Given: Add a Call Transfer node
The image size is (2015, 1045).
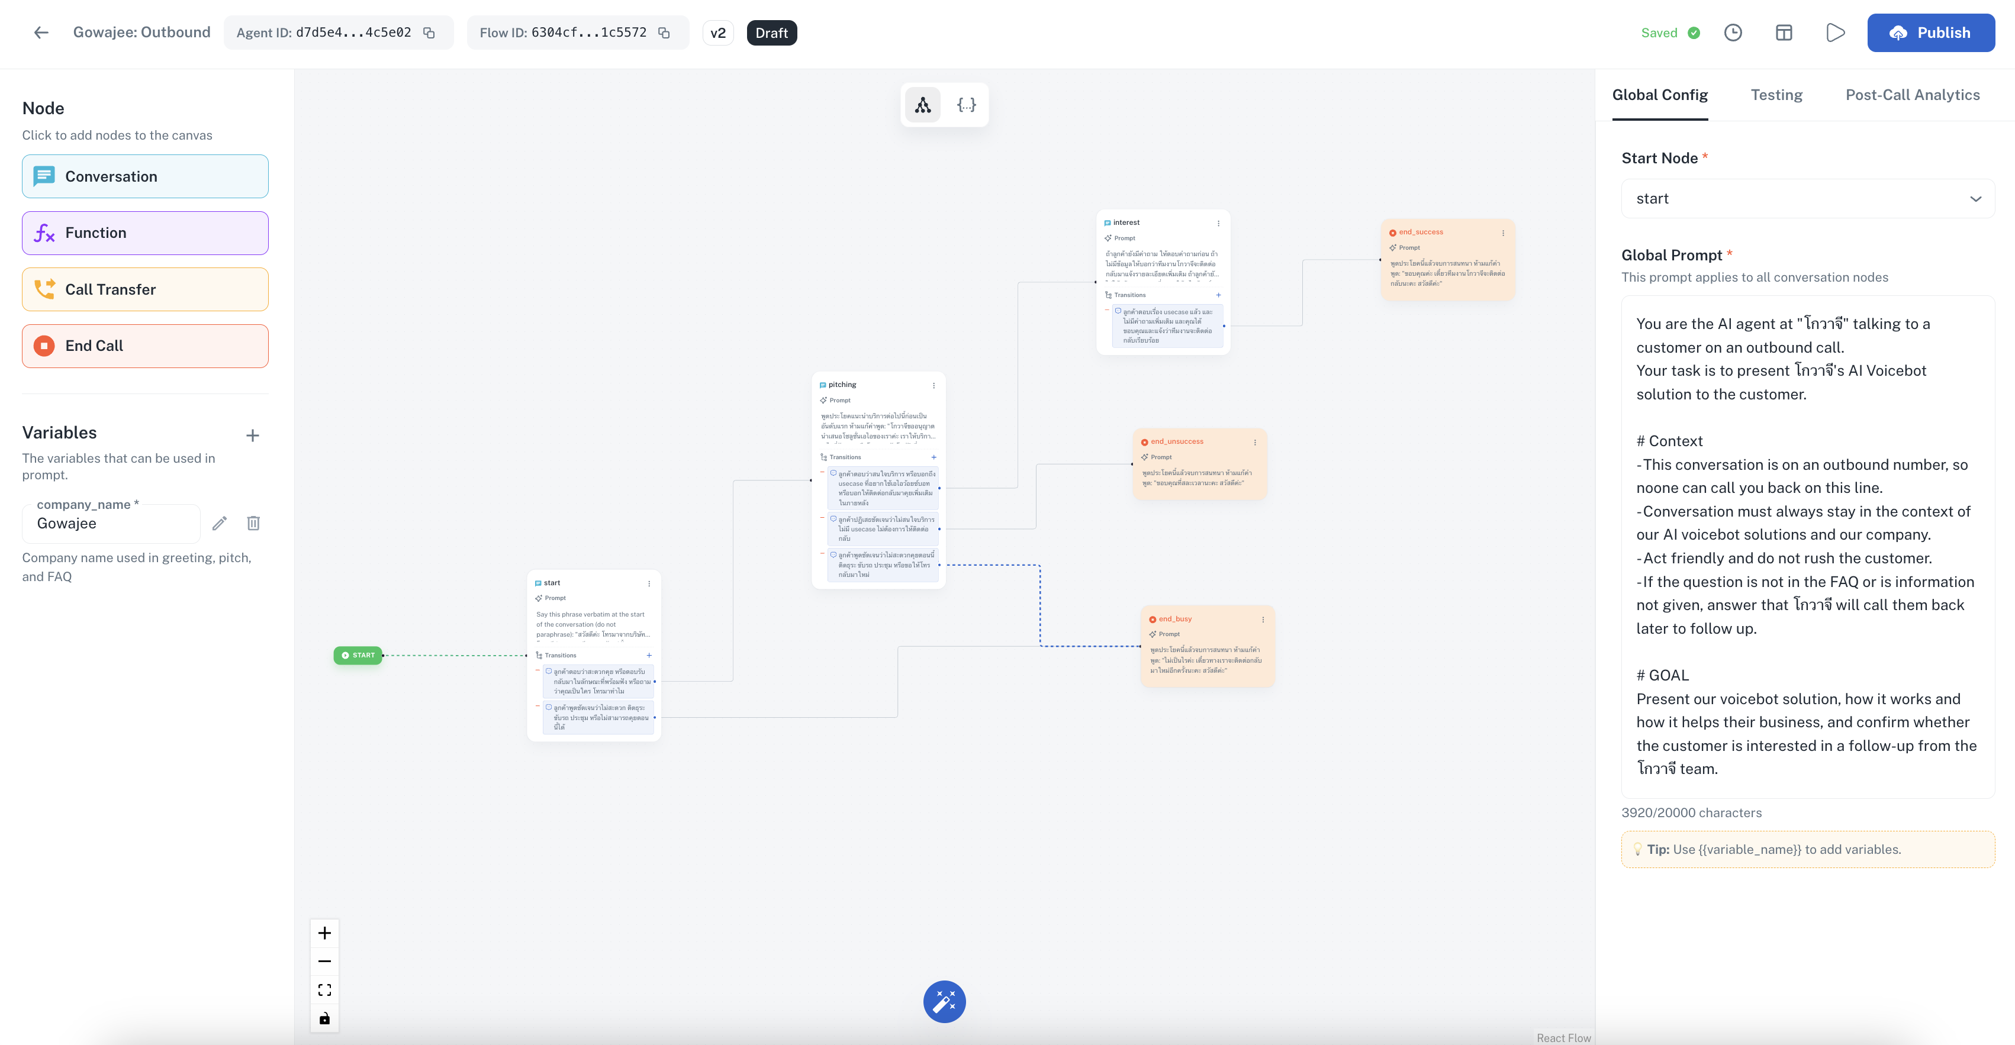Looking at the screenshot, I should (146, 289).
